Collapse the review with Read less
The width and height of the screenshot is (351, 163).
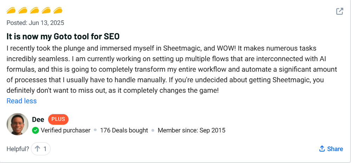coord(21,101)
